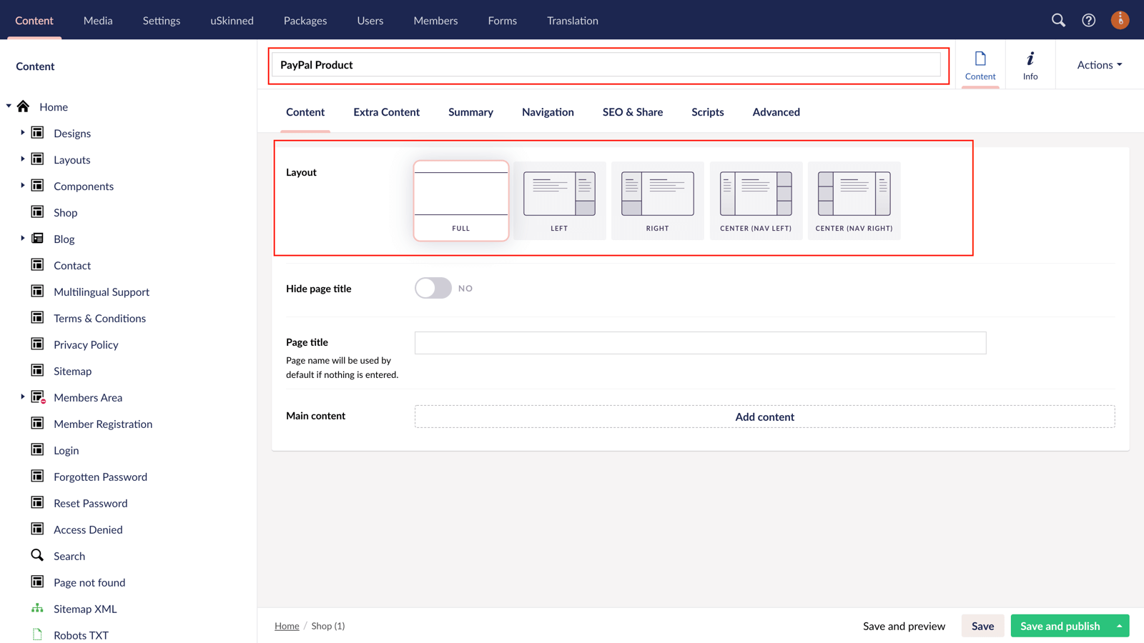Open the Packages menu
The width and height of the screenshot is (1144, 643).
pos(305,20)
